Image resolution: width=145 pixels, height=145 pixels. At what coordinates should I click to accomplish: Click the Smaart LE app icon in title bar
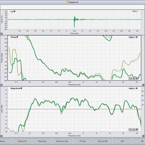[x=67, y=2]
